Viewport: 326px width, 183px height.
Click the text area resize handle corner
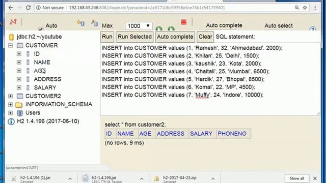click(318, 113)
